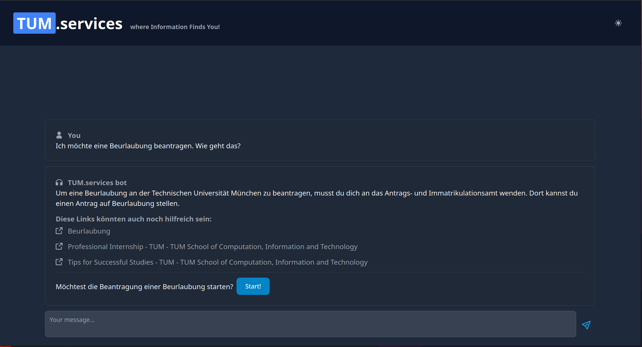Click external-link icon next to Beurlaubung
642x347 pixels.
coord(59,231)
